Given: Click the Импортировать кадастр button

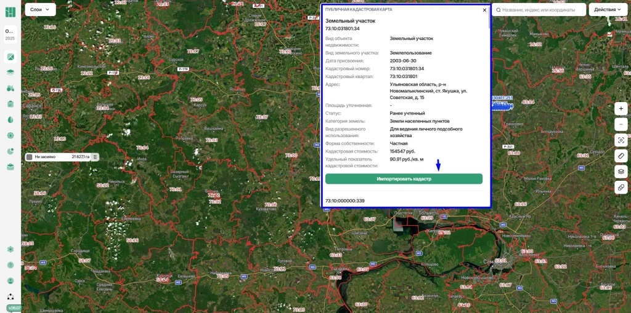Looking at the screenshot, I should (404, 179).
